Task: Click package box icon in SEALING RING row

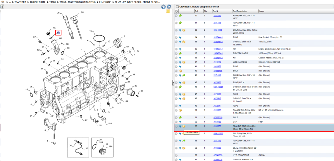Action: coord(184,126)
